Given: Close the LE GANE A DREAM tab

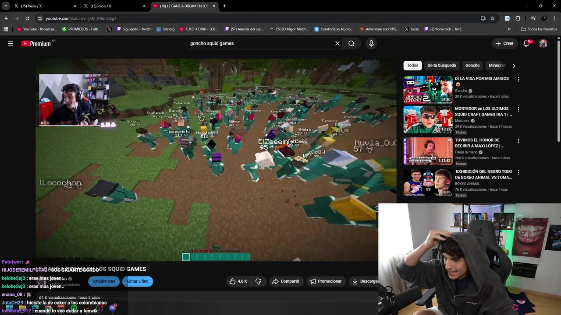Looking at the screenshot, I should tap(214, 6).
